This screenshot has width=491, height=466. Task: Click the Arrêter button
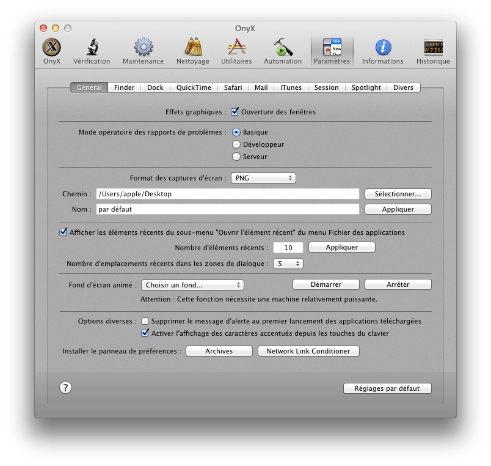pyautogui.click(x=398, y=284)
